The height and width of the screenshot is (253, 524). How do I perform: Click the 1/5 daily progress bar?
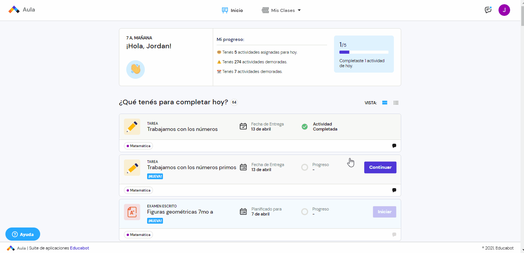(x=364, y=52)
